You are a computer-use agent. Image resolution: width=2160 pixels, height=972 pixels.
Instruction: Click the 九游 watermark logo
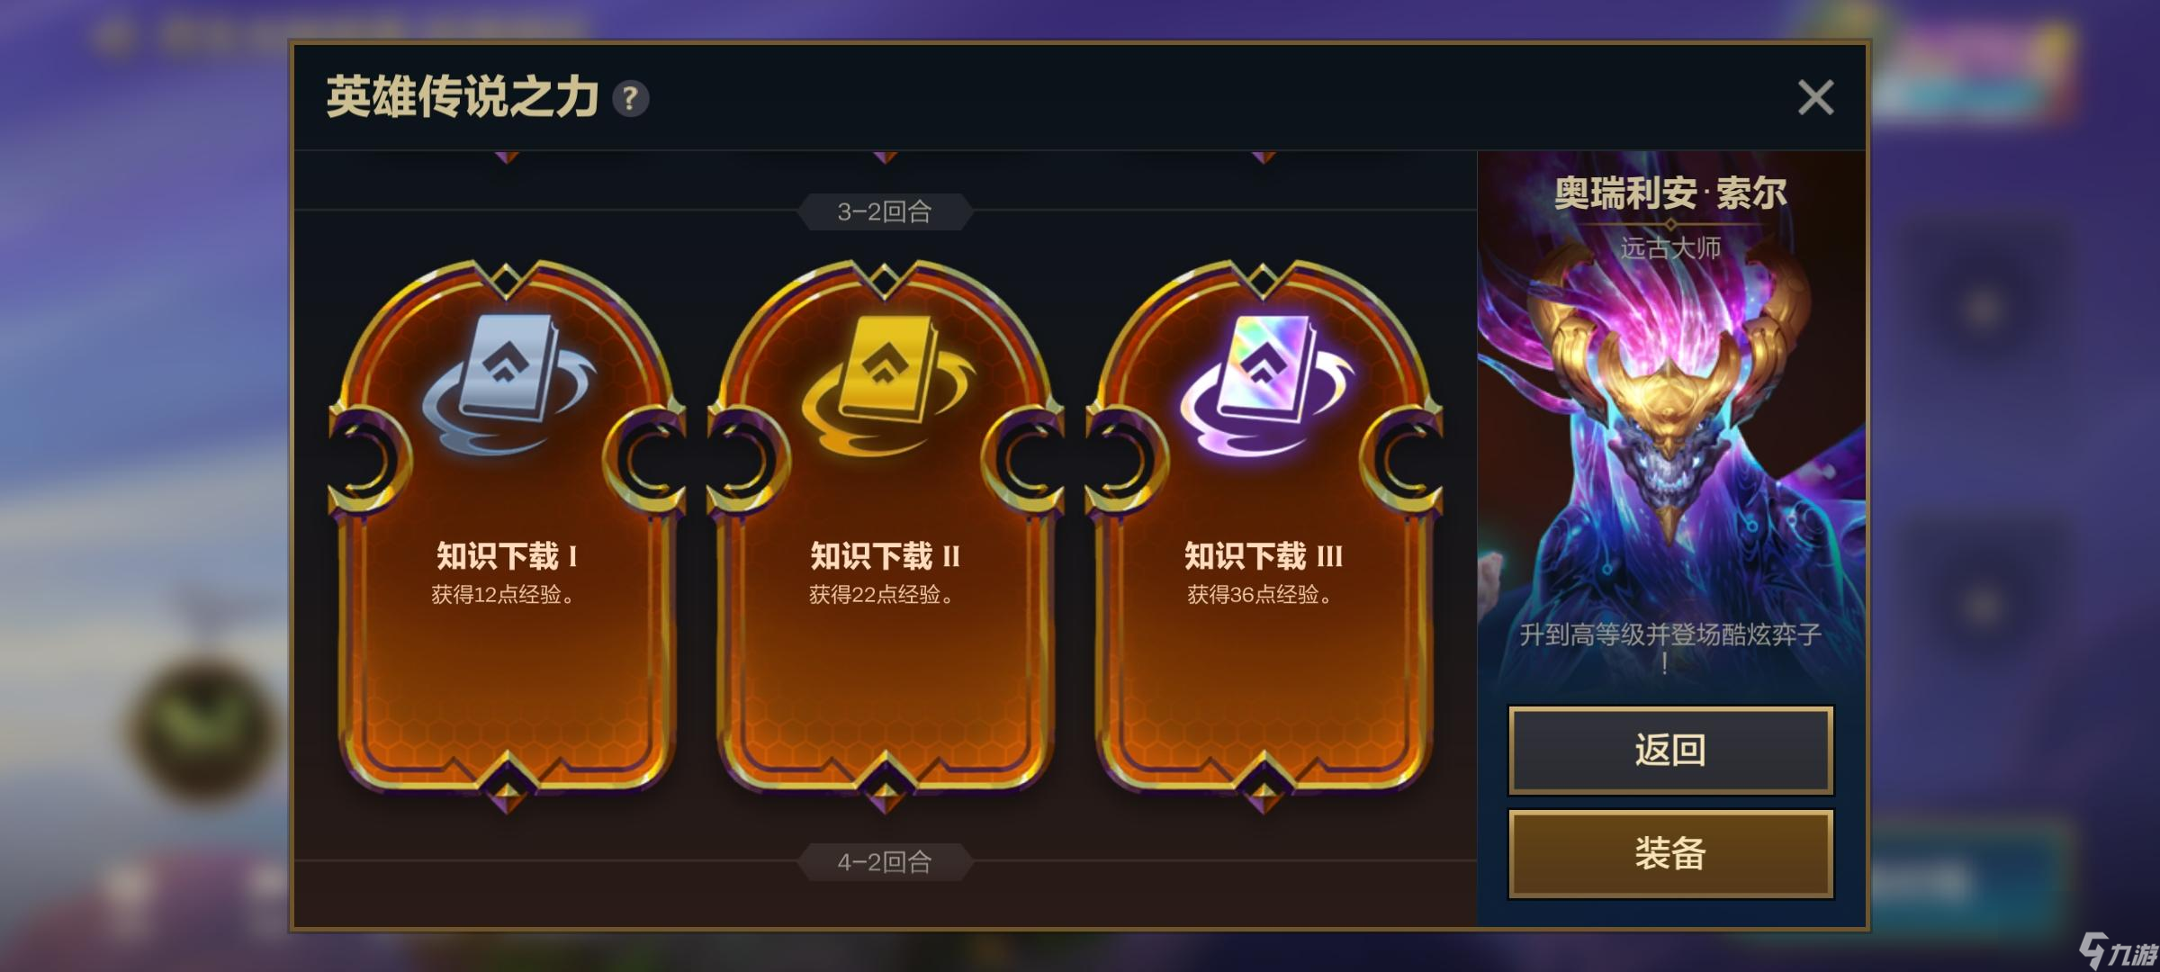pyautogui.click(x=2119, y=950)
